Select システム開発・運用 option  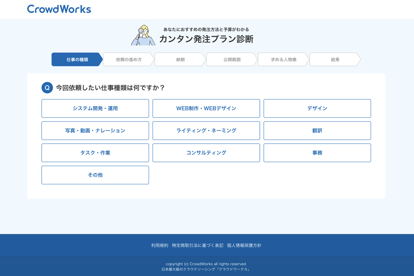[x=95, y=108]
